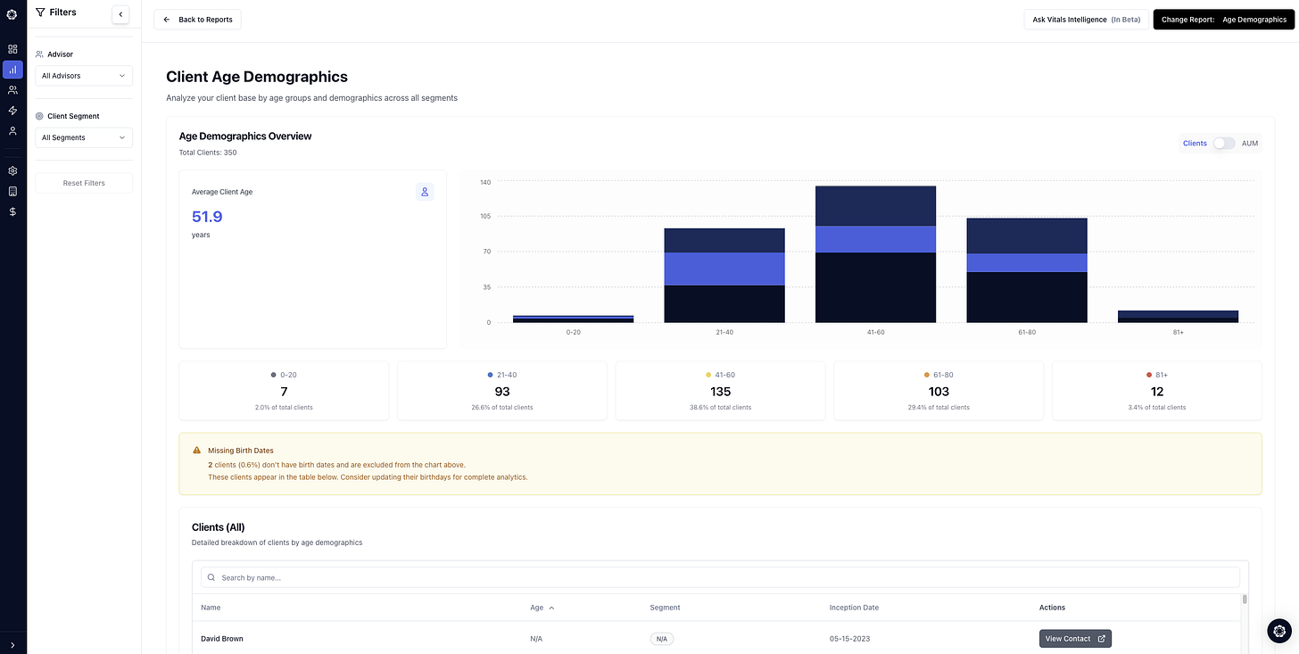
Task: Click the calculator sidebar icon
Action: pos(12,190)
